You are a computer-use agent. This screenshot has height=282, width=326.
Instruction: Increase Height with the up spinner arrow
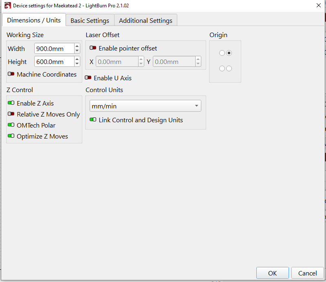click(77, 59)
